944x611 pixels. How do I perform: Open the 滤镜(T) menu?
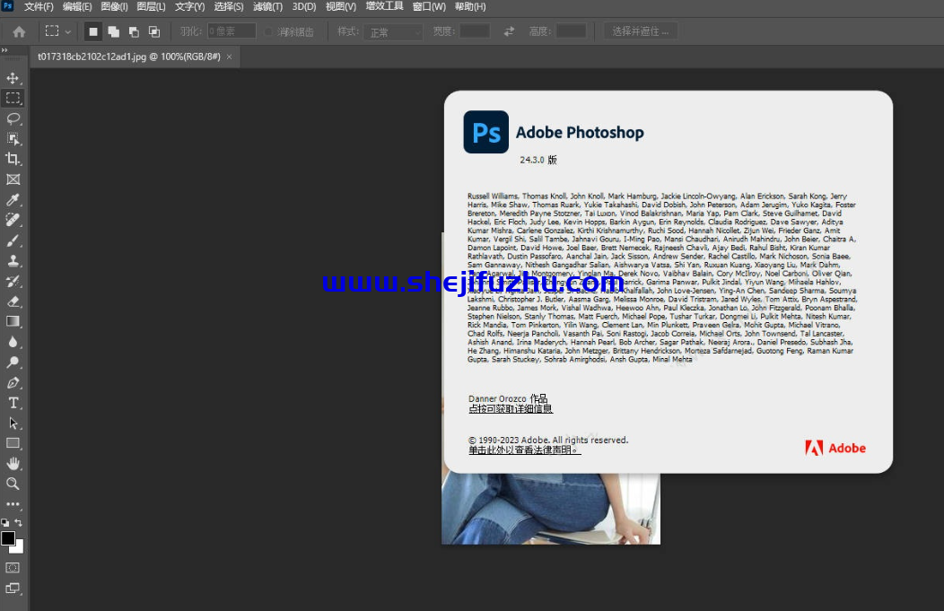pyautogui.click(x=267, y=6)
